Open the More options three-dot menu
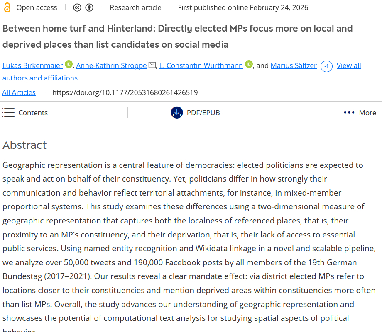 pos(349,113)
